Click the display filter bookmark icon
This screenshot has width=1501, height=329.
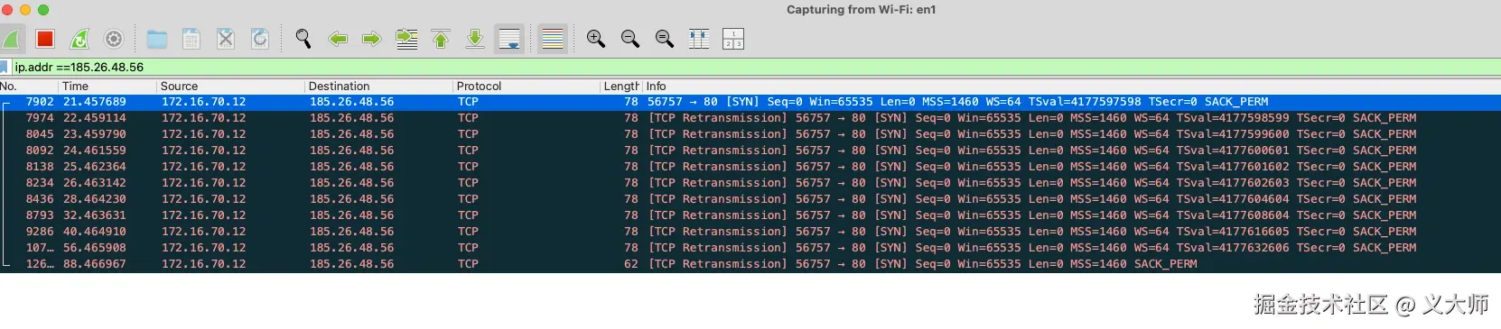(5, 67)
